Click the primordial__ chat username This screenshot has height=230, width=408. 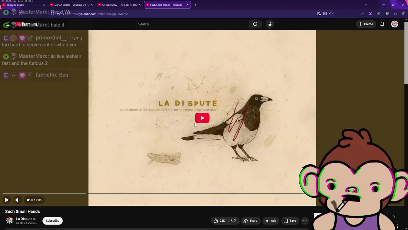click(52, 38)
